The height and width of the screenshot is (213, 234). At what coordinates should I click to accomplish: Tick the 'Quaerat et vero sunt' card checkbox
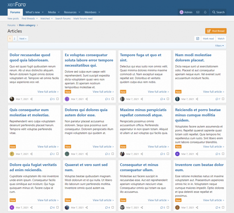coord(113,207)
